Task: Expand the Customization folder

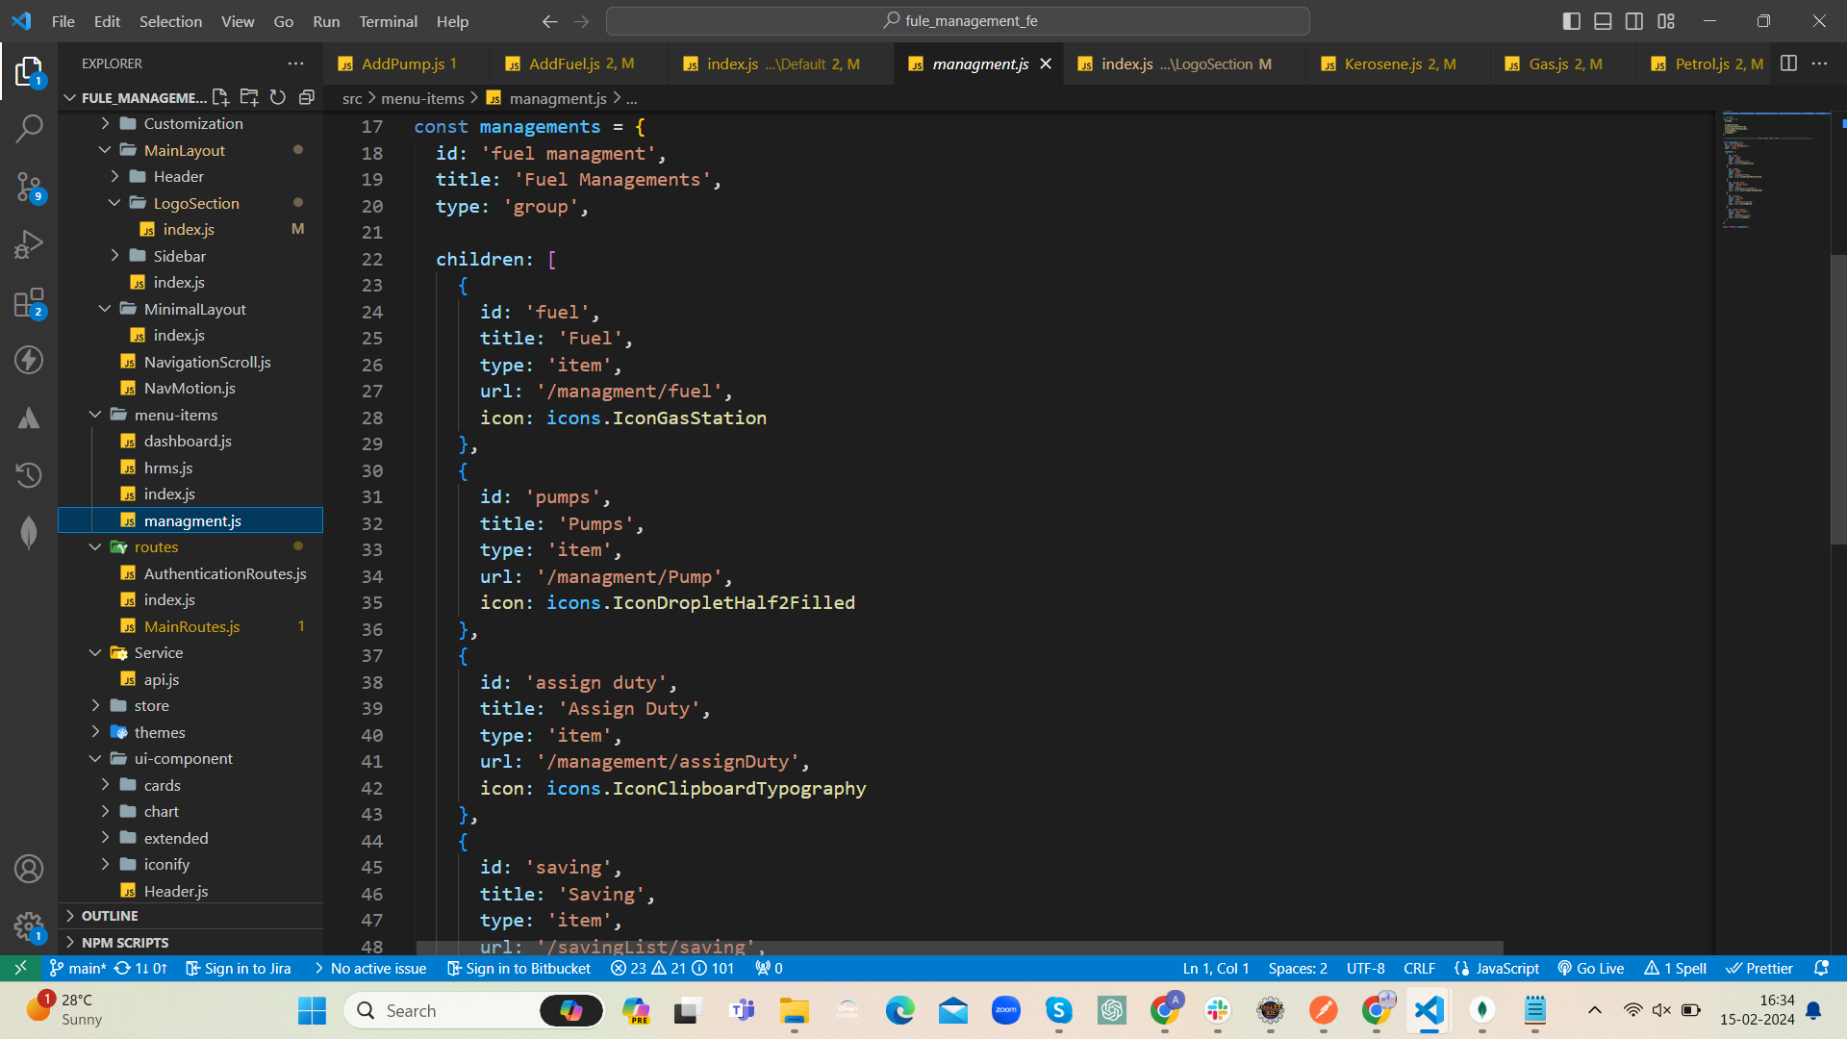Action: coord(192,123)
